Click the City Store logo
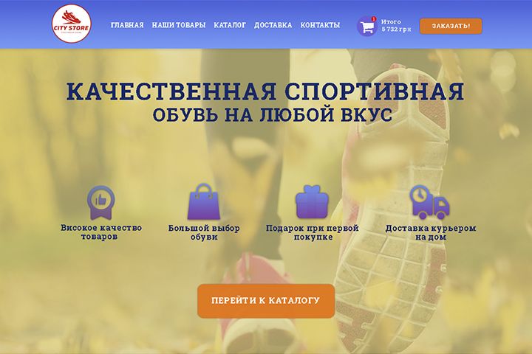This screenshot has width=532, height=354. click(x=72, y=24)
